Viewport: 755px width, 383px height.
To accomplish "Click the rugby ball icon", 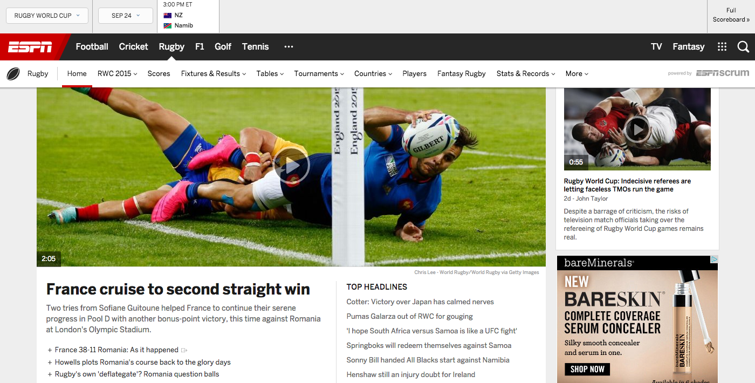I will [x=13, y=74].
